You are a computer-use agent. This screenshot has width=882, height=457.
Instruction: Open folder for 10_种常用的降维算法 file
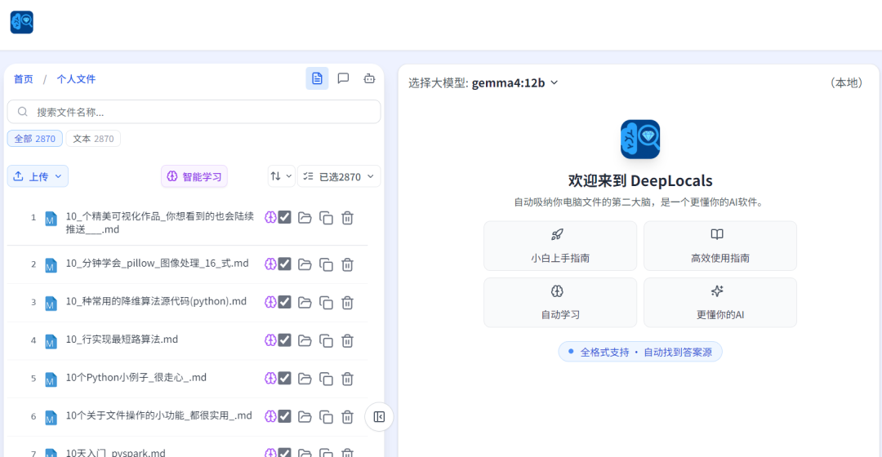305,303
